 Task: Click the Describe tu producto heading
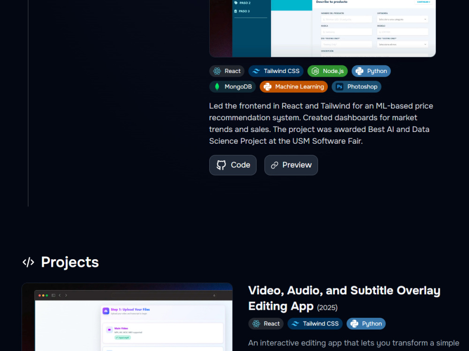click(x=332, y=2)
